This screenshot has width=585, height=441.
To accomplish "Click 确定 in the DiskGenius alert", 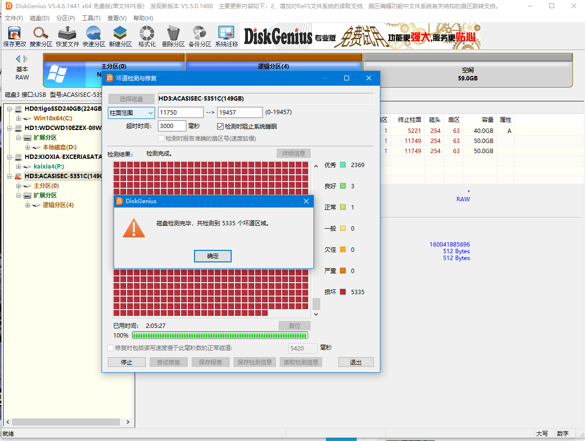I will (213, 256).
